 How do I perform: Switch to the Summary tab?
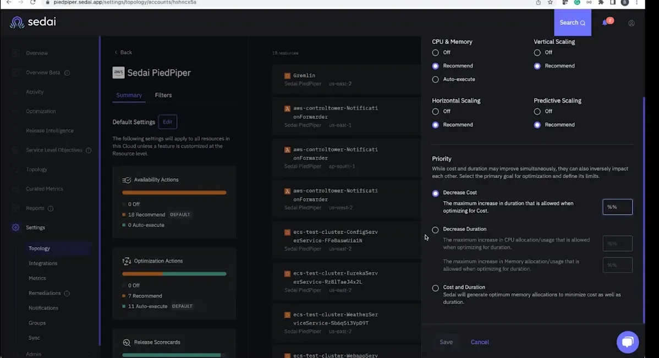129,95
